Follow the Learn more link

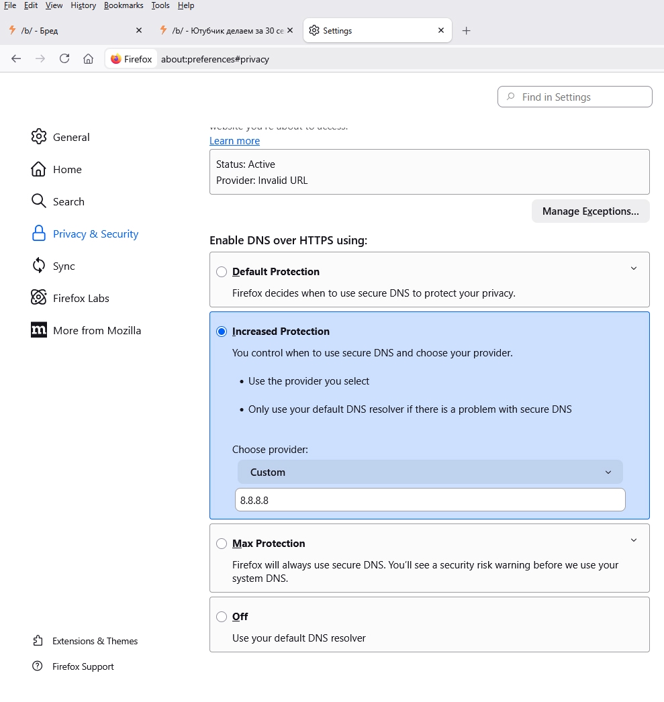pos(234,141)
